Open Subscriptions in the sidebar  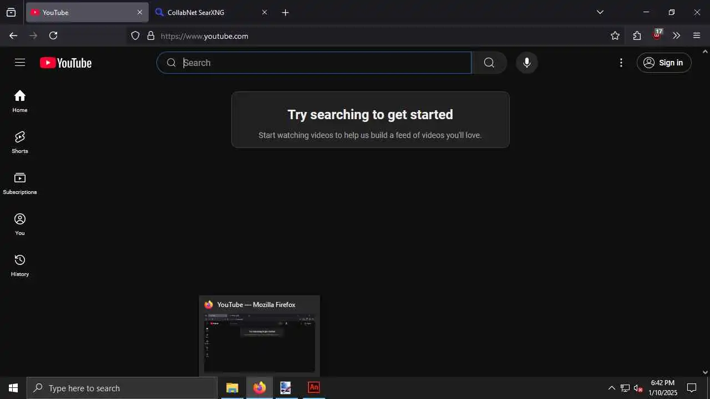(20, 183)
